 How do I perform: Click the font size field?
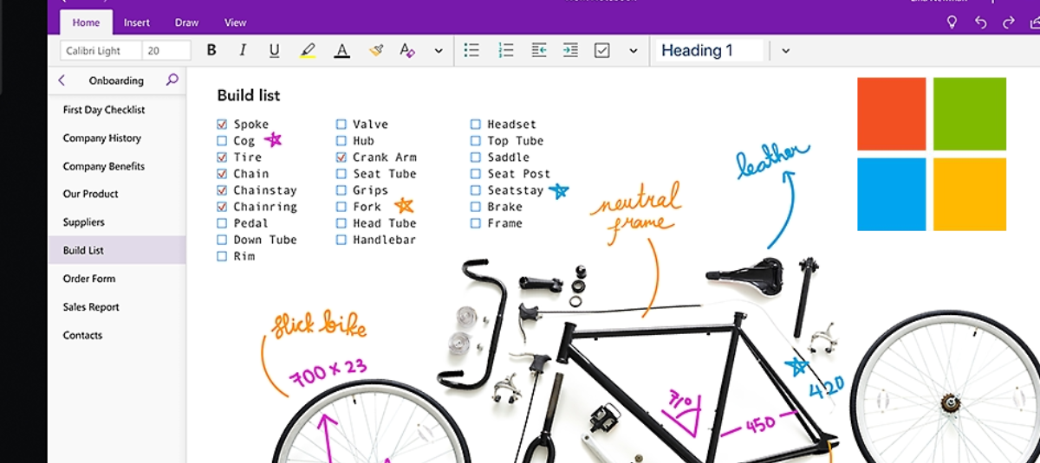point(166,50)
